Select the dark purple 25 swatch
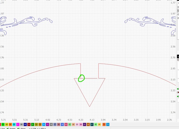This screenshot has height=129, width=179. pos(84,124)
